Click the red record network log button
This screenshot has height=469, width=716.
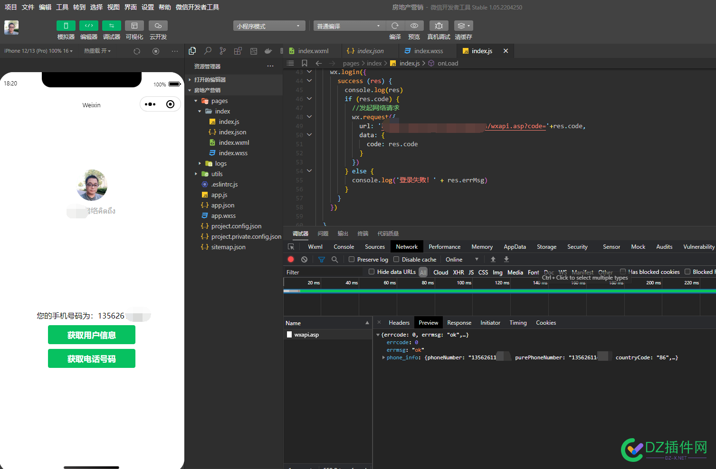pos(291,259)
